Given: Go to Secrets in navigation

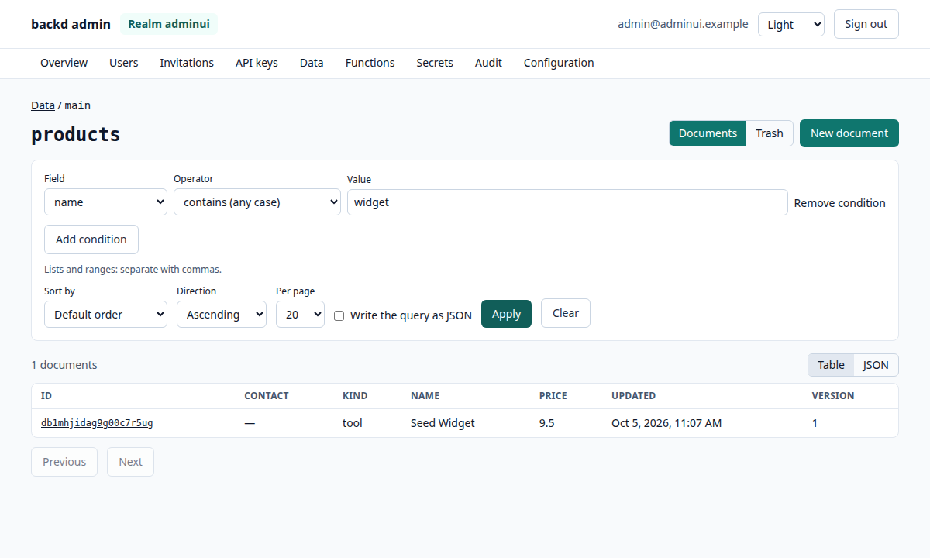Looking at the screenshot, I should click(x=435, y=63).
